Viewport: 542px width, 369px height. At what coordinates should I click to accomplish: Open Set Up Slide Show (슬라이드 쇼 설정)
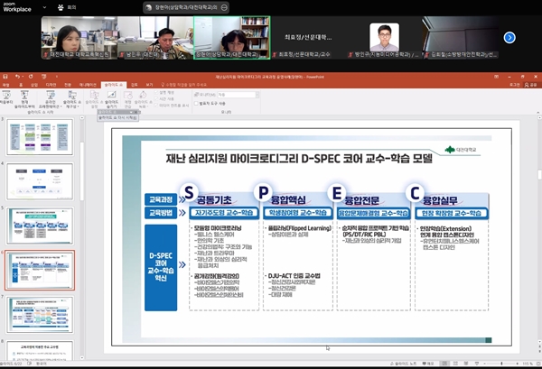coord(94,99)
